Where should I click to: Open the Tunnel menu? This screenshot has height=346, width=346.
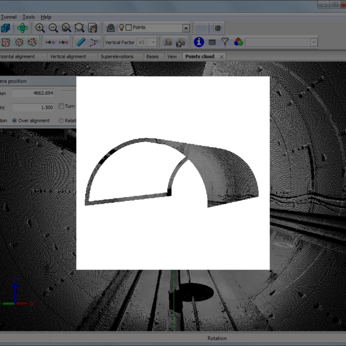click(x=9, y=17)
